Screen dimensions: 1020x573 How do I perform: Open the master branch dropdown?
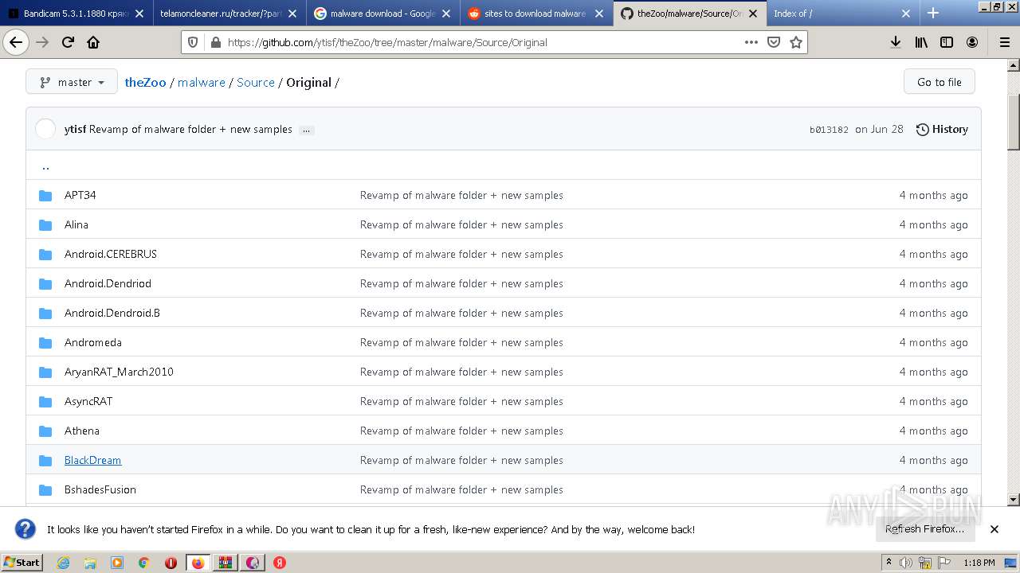[x=72, y=82]
